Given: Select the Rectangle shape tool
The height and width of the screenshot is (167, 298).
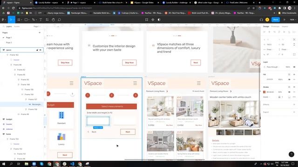Looking at the screenshot, I should (26, 19).
